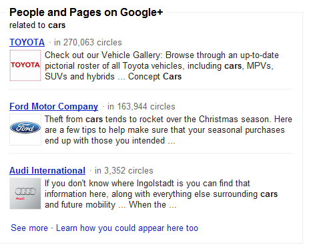Viewport: 317px width, 245px height.
Task: Click Audi's 3,352 circles count
Action: pyautogui.click(x=124, y=171)
